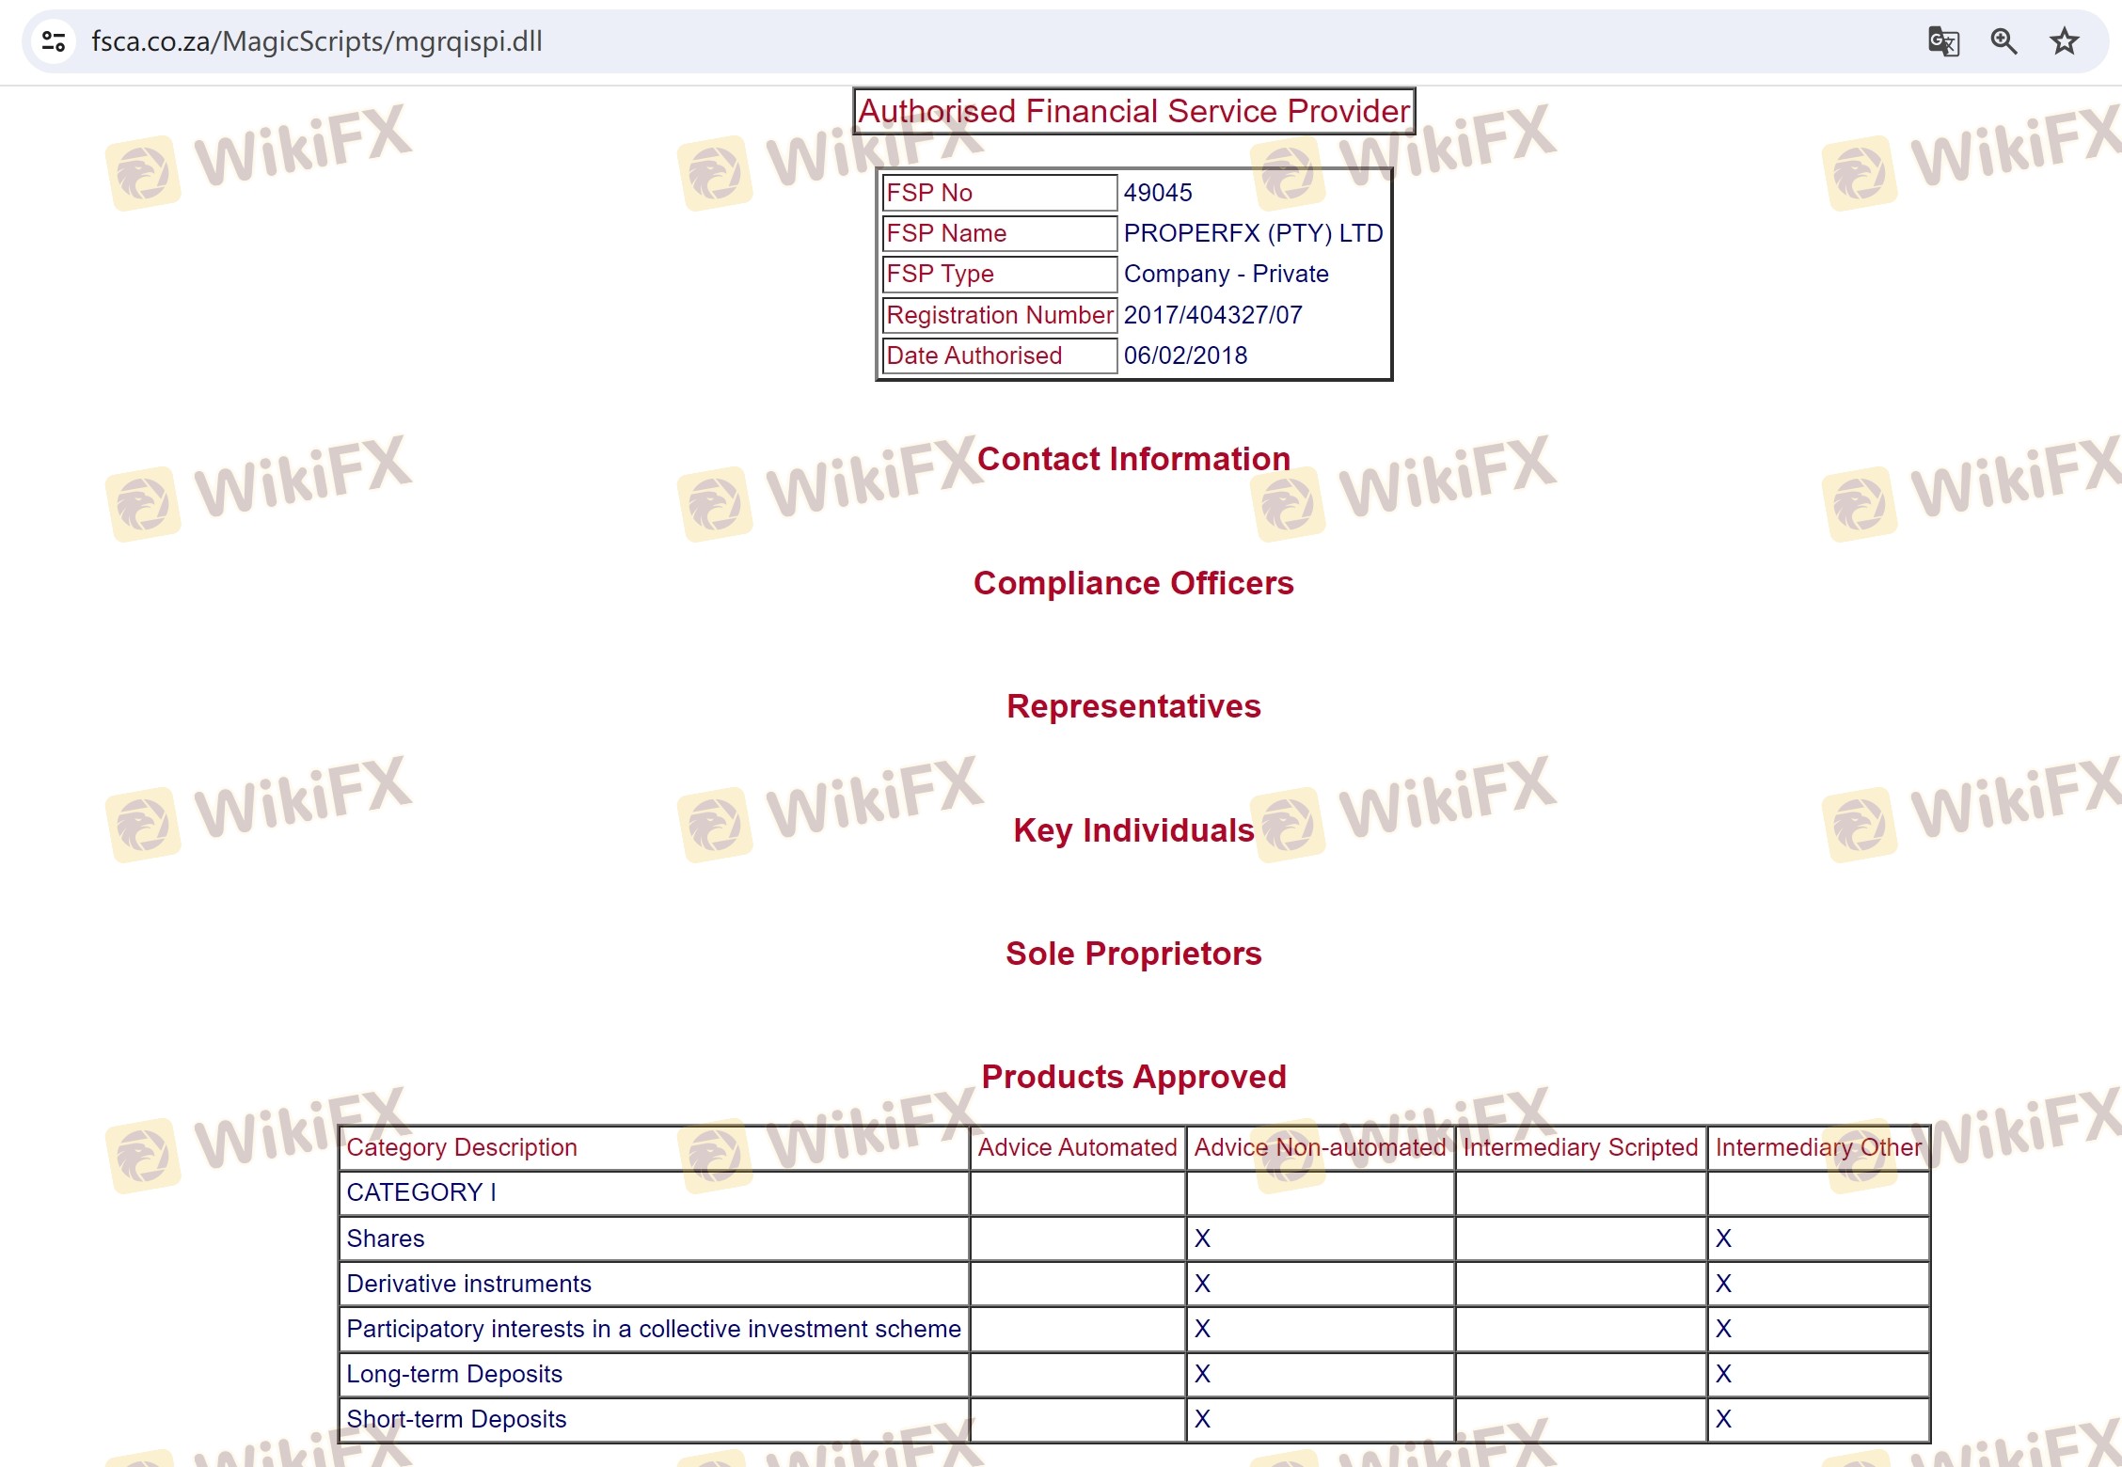Click the Shares row Advice Non-automated X
Image resolution: width=2122 pixels, height=1467 pixels.
click(1202, 1238)
